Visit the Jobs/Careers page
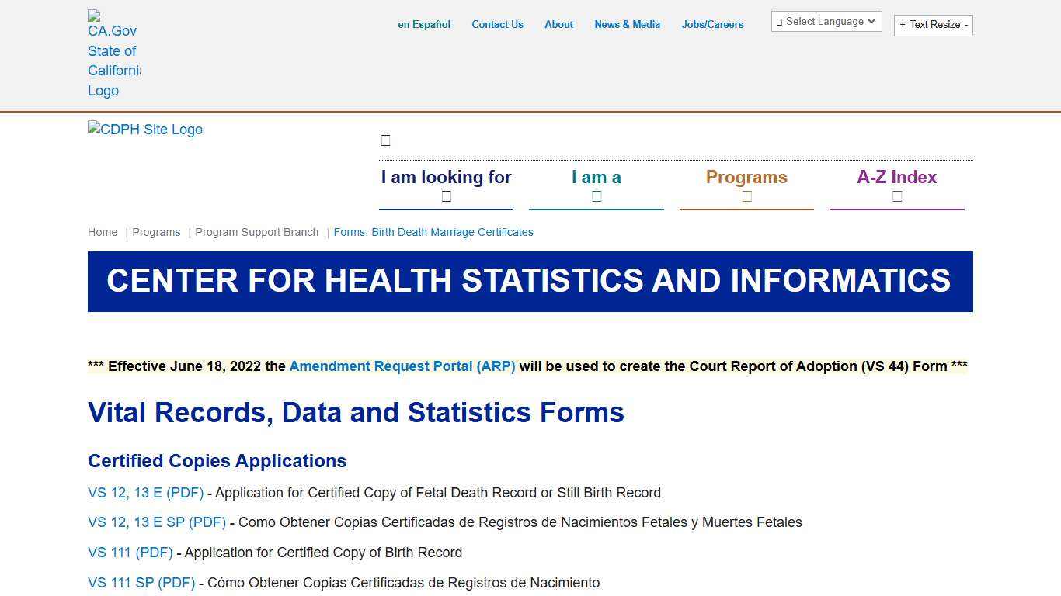This screenshot has width=1061, height=596. 712,25
